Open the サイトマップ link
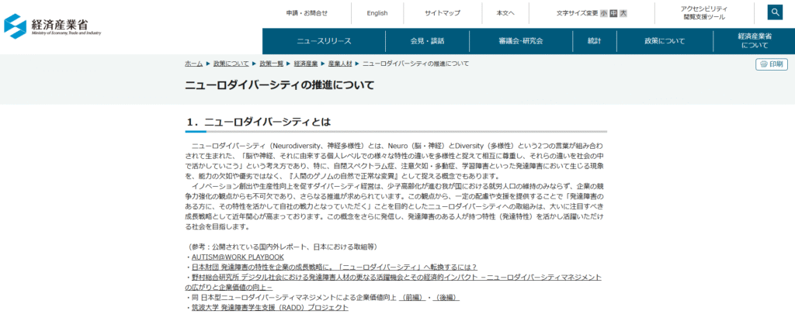Screen dimensions: 795x321 443,13
